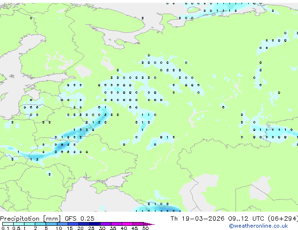Select the 25–30 mm dark blue swatch
The width and height of the screenshot is (298, 230).
[x=94, y=224]
